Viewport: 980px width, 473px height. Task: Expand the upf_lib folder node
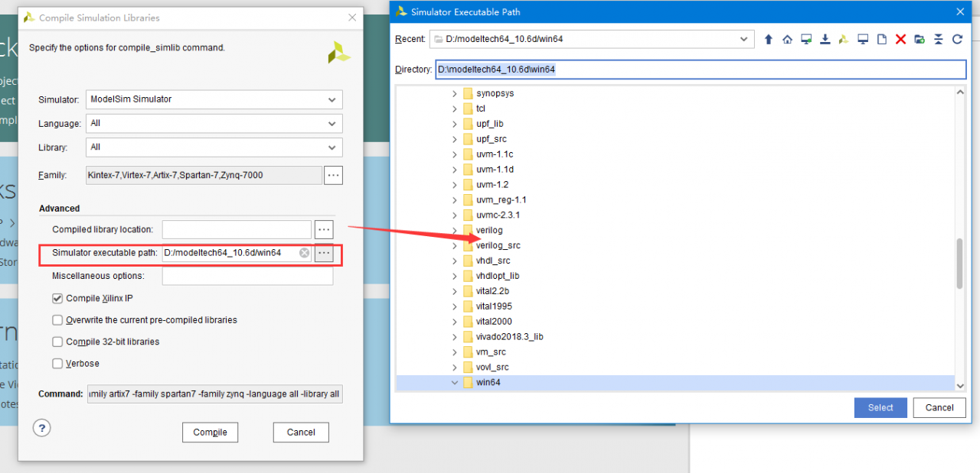(455, 124)
